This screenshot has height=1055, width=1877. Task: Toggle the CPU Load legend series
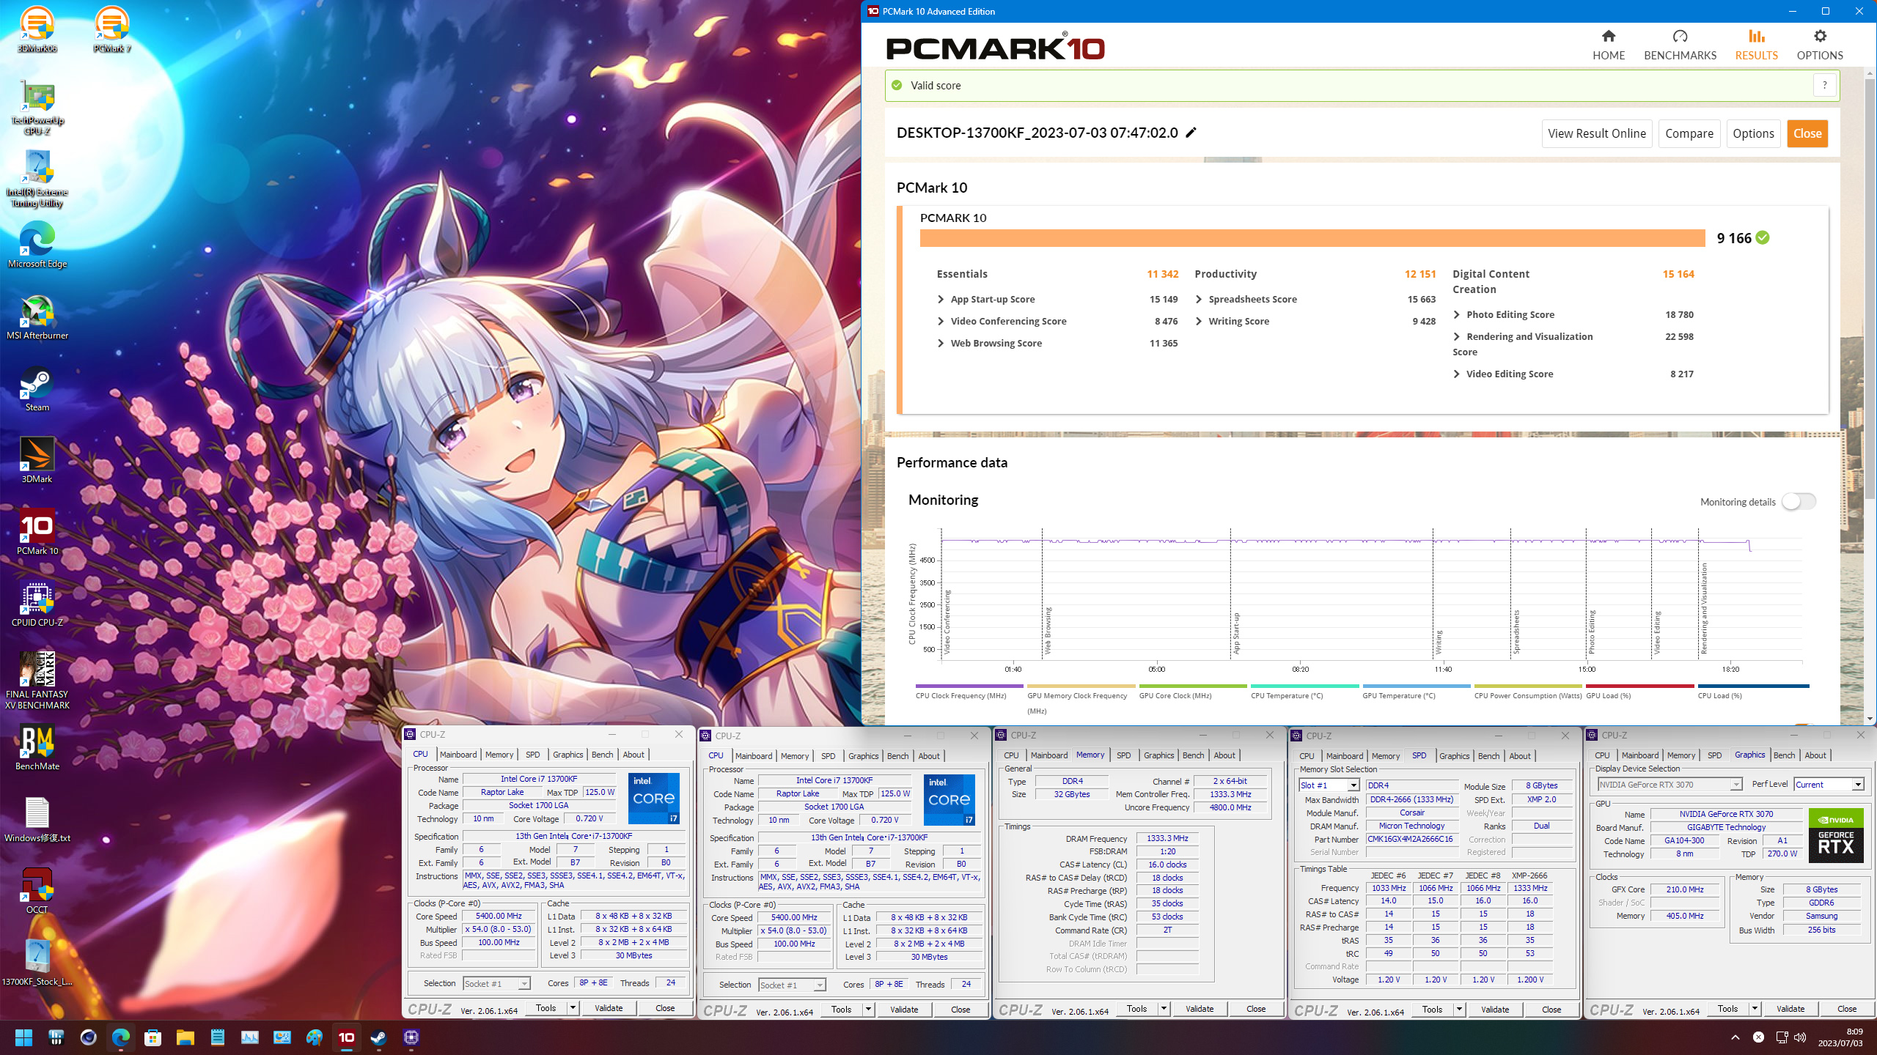[x=1753, y=692]
